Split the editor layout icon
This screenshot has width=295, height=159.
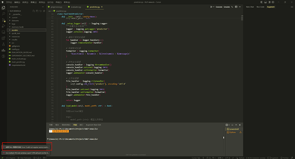(236, 7)
